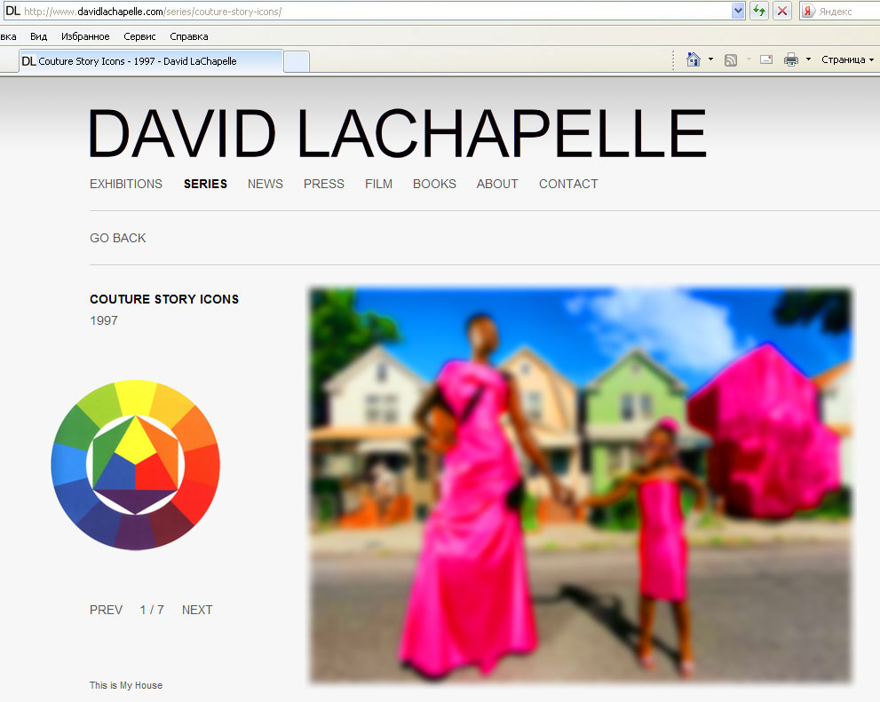880x702 pixels.
Task: Click the read mail icon
Action: pos(766,59)
